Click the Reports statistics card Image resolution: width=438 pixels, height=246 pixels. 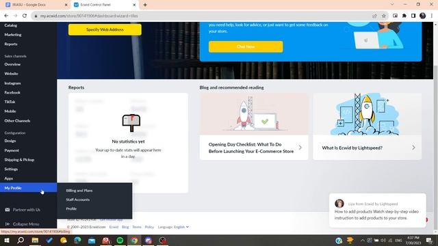tap(128, 143)
